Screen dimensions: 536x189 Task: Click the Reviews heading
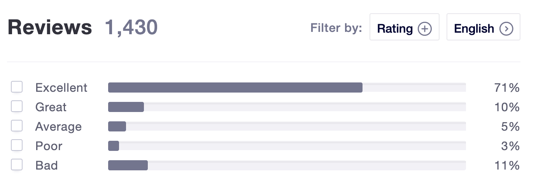50,28
